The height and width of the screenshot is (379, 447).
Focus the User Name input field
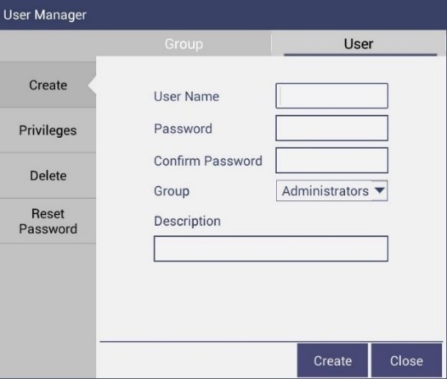pyautogui.click(x=332, y=96)
